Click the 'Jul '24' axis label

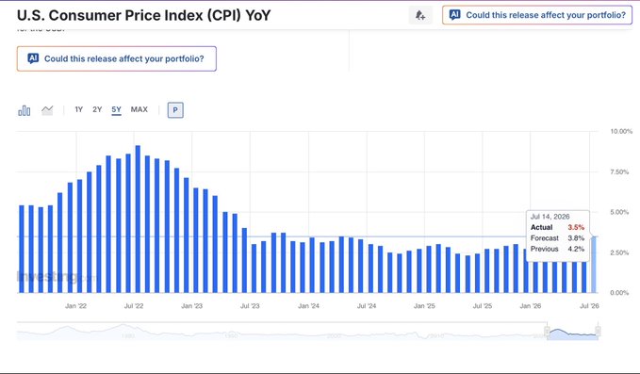click(367, 306)
